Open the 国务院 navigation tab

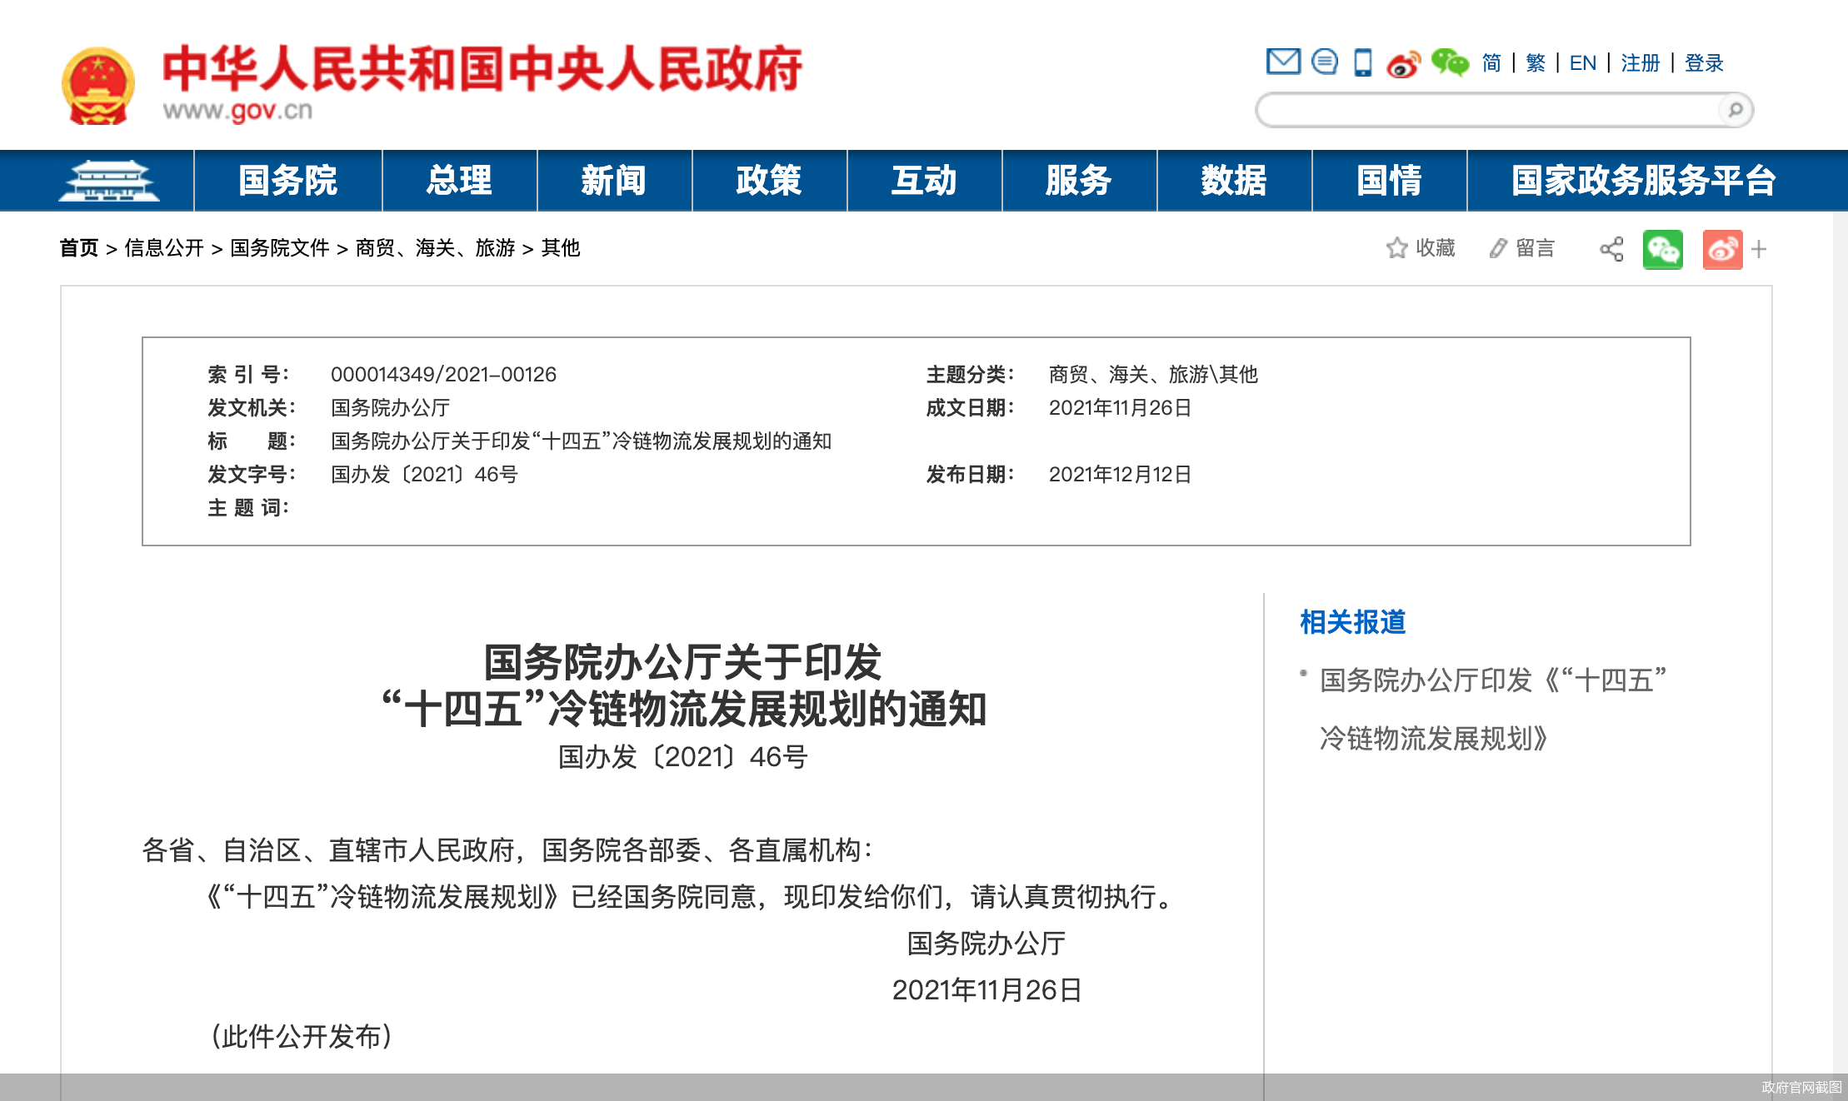287,180
